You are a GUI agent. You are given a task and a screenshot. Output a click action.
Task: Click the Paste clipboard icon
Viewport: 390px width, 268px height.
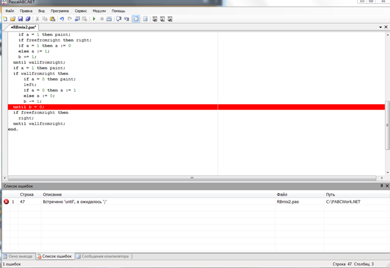pos(53,19)
